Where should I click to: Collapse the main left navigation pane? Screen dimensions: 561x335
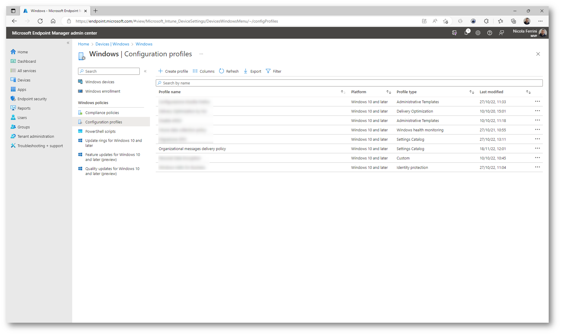coord(68,43)
